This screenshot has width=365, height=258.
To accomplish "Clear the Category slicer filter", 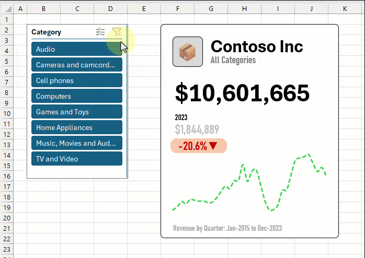I will [x=117, y=32].
